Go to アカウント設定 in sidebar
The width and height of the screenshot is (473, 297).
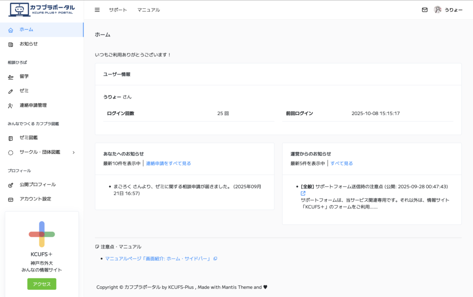pyautogui.click(x=35, y=199)
